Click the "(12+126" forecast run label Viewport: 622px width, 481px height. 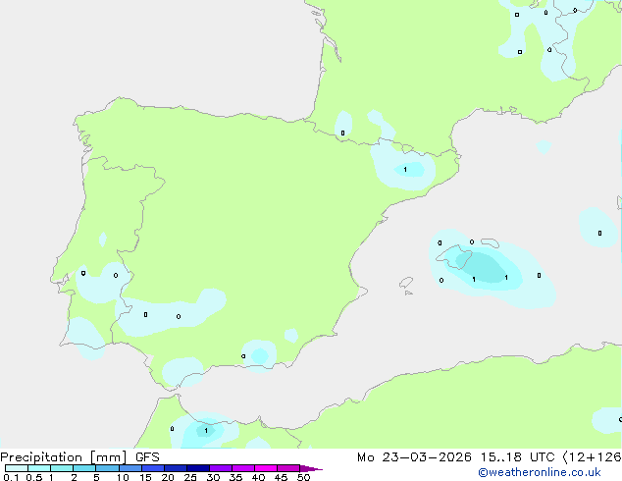593,457
